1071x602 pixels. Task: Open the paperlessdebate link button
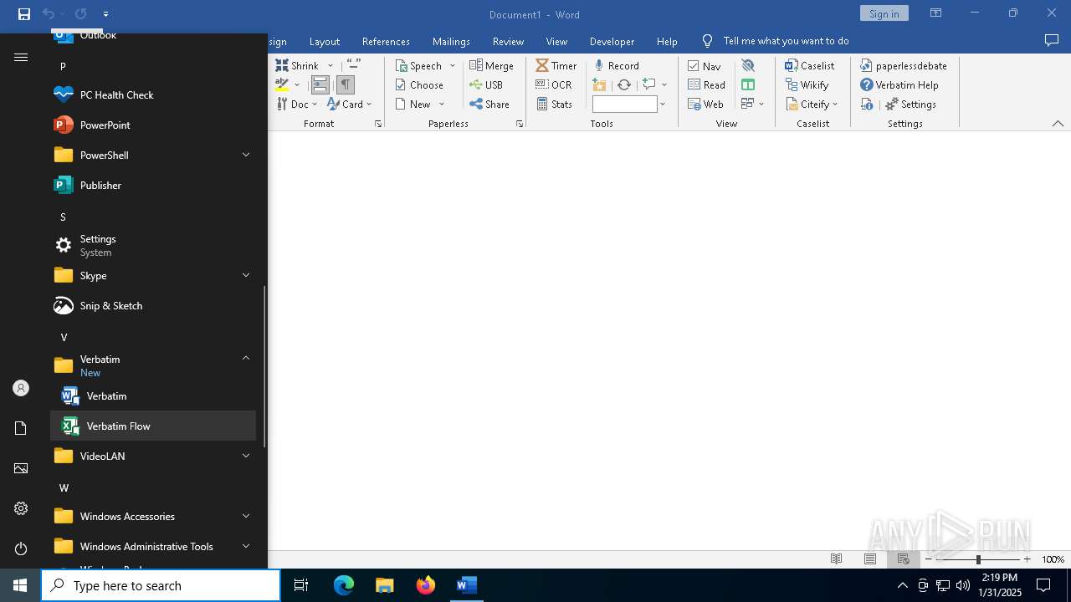[x=904, y=65]
